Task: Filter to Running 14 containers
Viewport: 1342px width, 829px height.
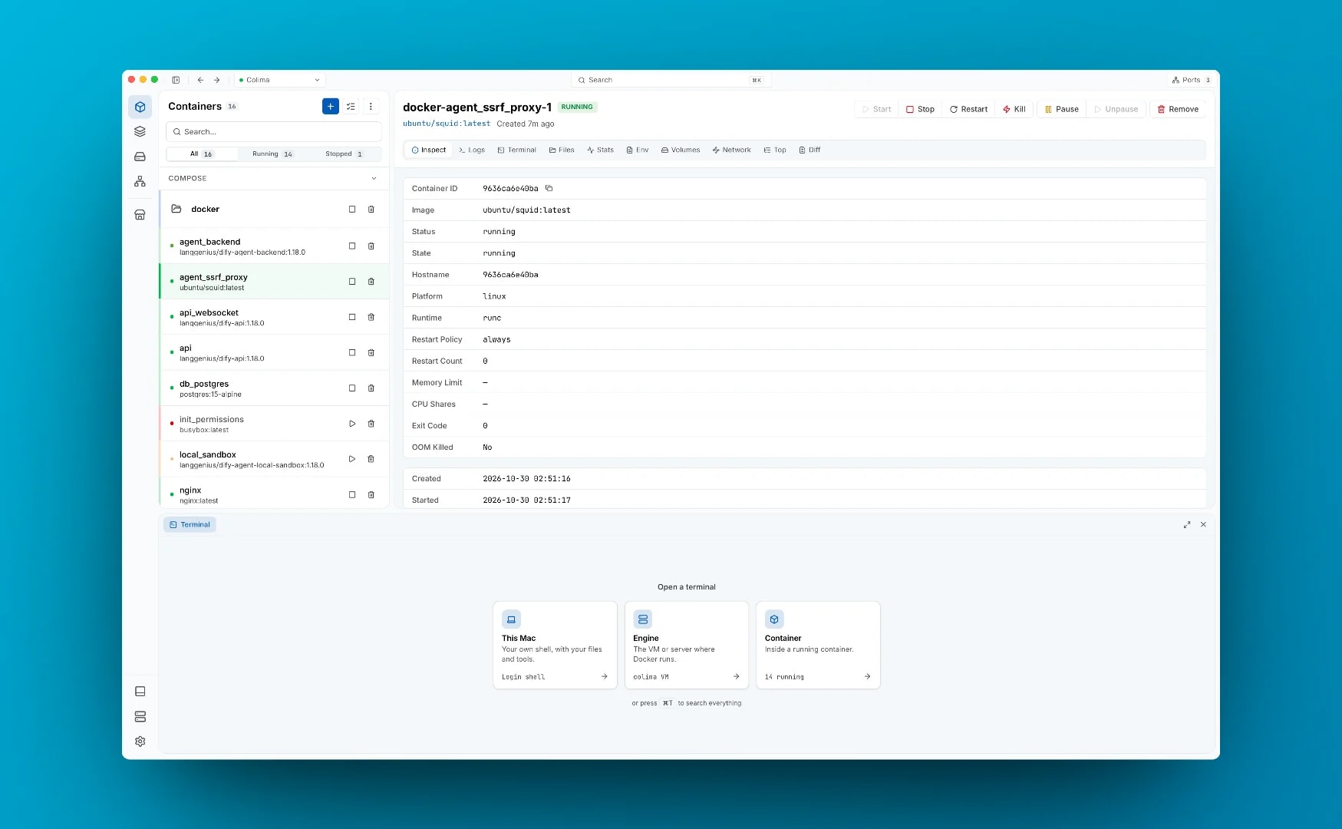Action: [272, 154]
